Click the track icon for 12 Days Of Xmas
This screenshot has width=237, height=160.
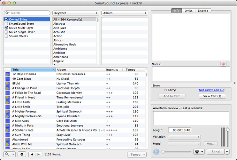[7, 74]
